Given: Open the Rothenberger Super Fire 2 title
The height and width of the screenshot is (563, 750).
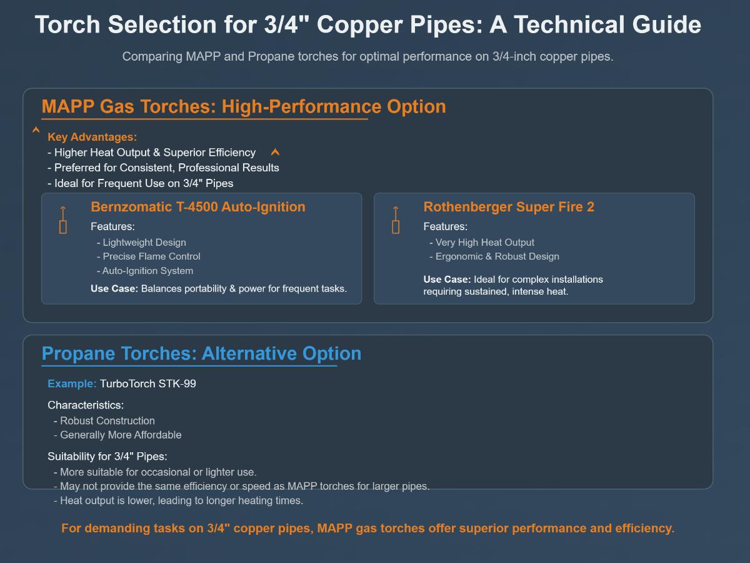Looking at the screenshot, I should click(x=509, y=207).
